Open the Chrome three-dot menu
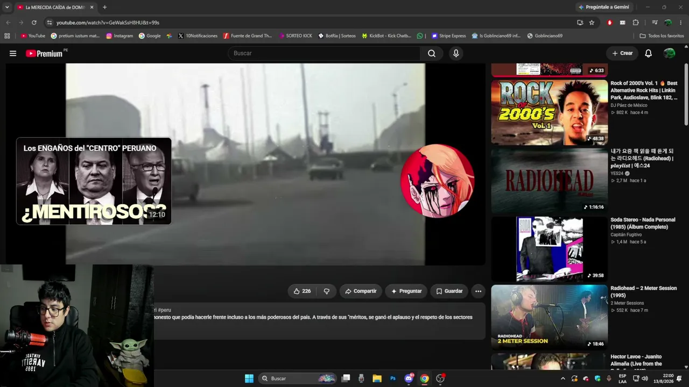The height and width of the screenshot is (387, 689). pos(681,23)
